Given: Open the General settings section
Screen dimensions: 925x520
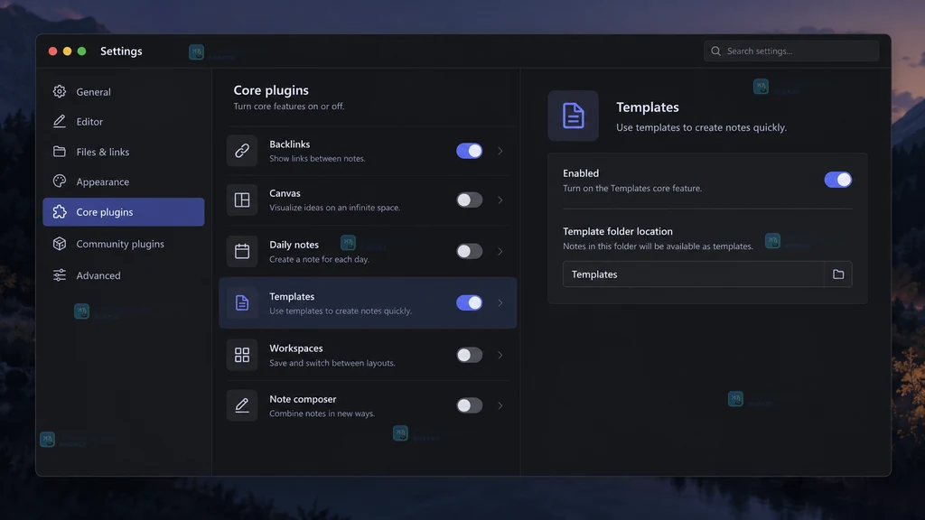Looking at the screenshot, I should pos(123,91).
